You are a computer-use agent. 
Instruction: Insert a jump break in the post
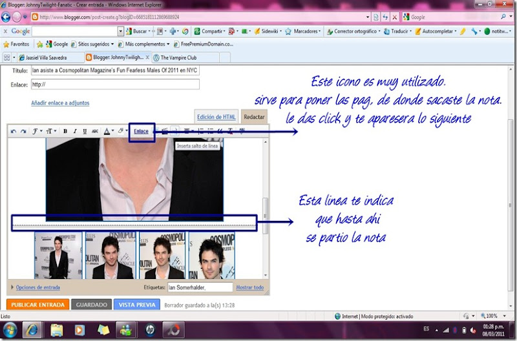point(174,131)
